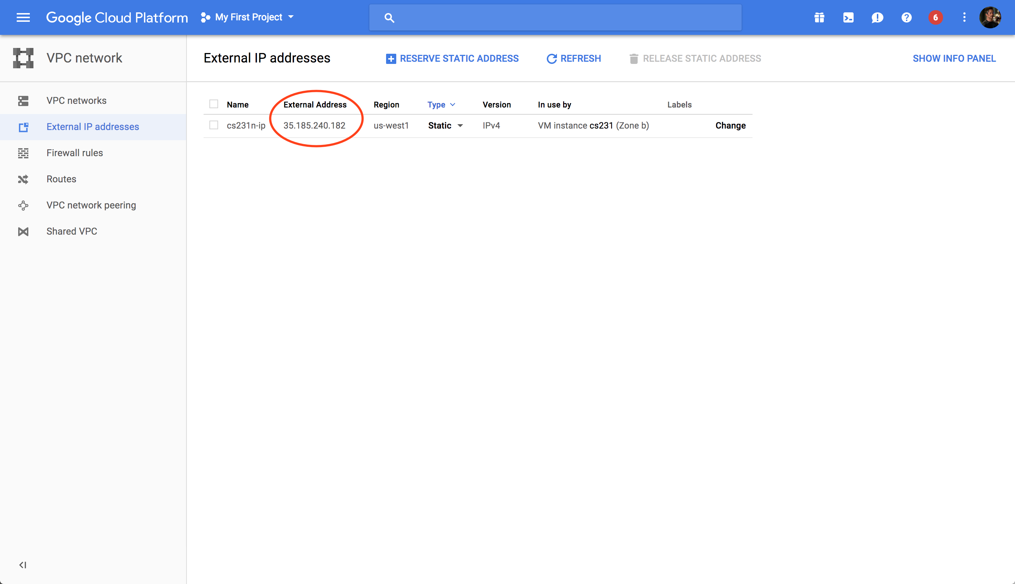
Task: Click Change link for cs231n-ip
Action: coord(730,126)
